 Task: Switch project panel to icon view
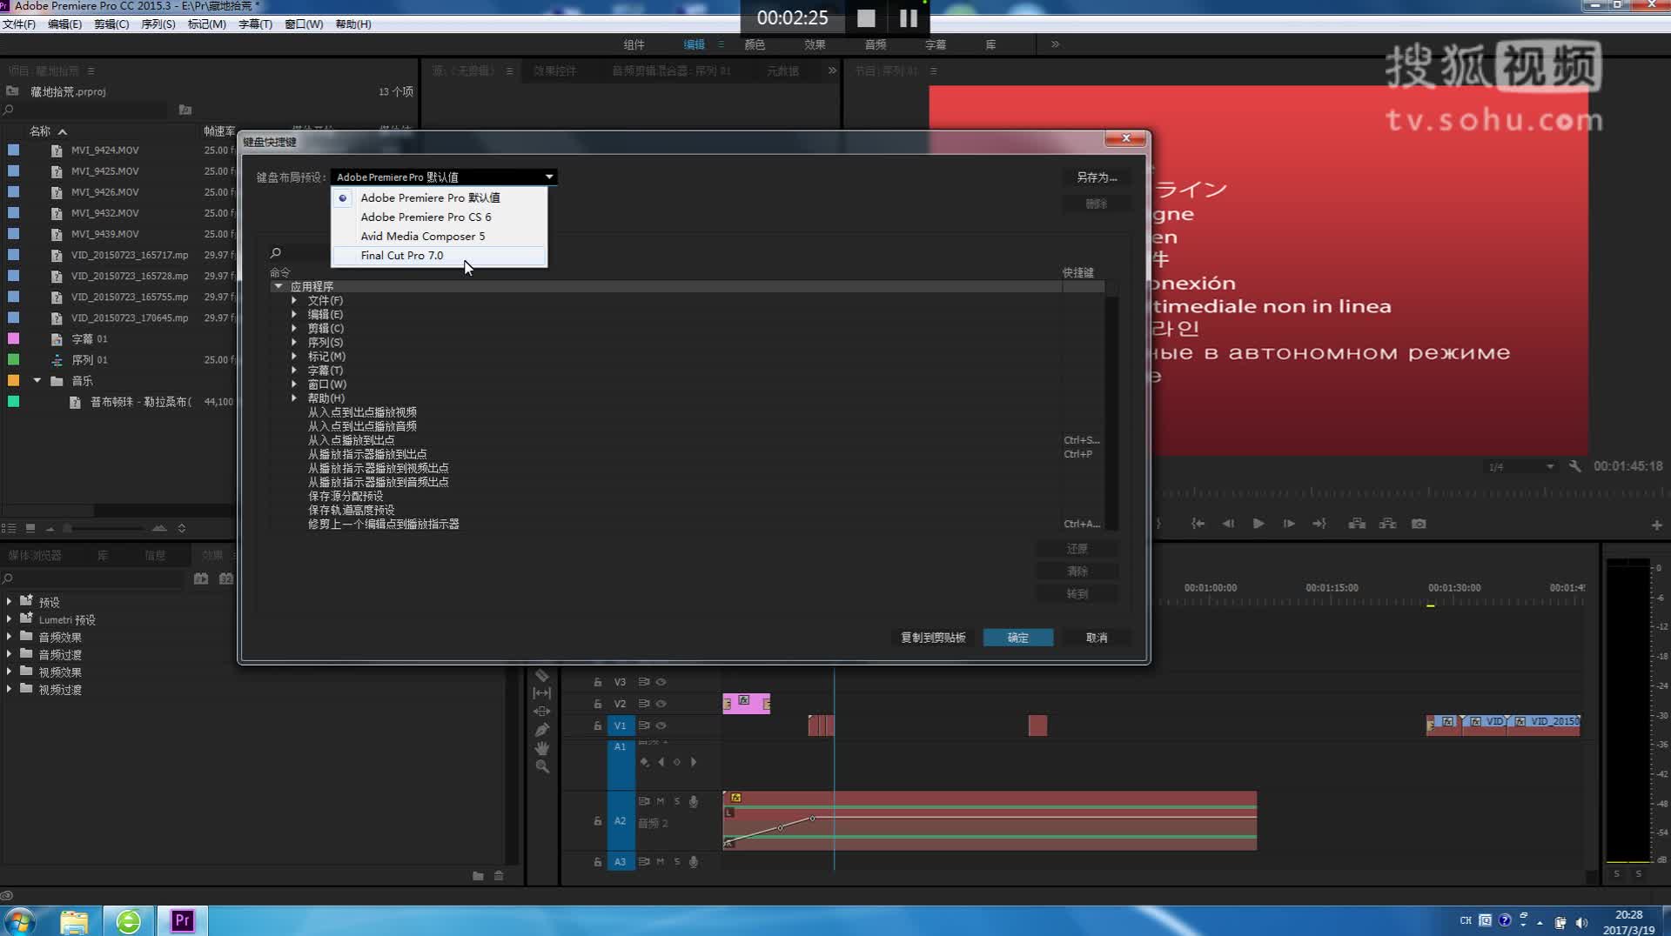[30, 528]
